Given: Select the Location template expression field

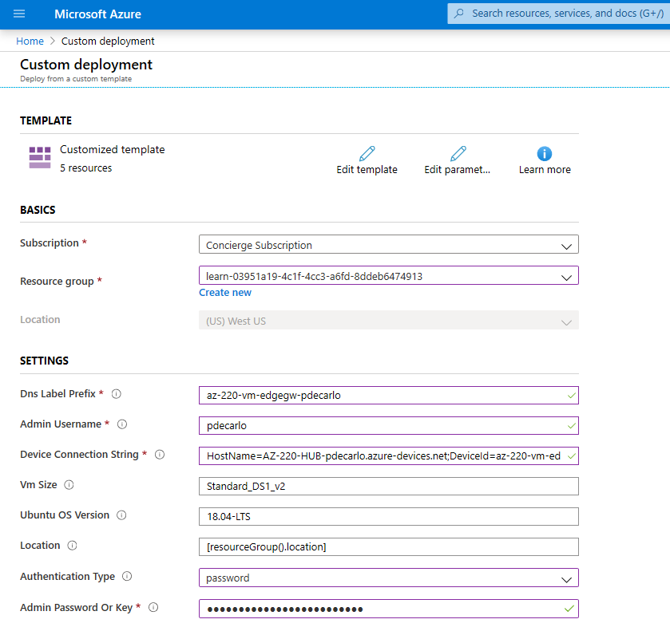Looking at the screenshot, I should click(389, 546).
